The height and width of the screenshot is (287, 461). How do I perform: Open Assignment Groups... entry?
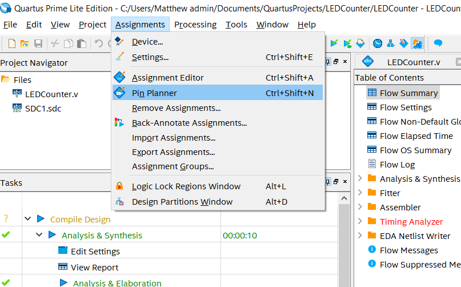(x=218, y=166)
